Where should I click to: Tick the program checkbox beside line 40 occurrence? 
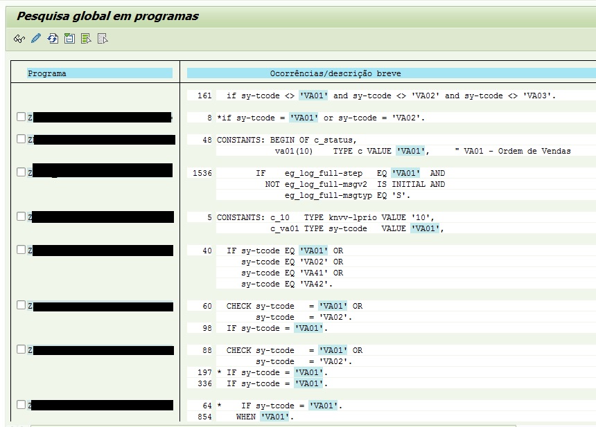coord(21,250)
